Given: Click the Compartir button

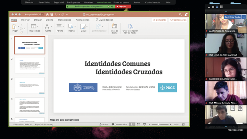Looking at the screenshot, I should point(159,20).
